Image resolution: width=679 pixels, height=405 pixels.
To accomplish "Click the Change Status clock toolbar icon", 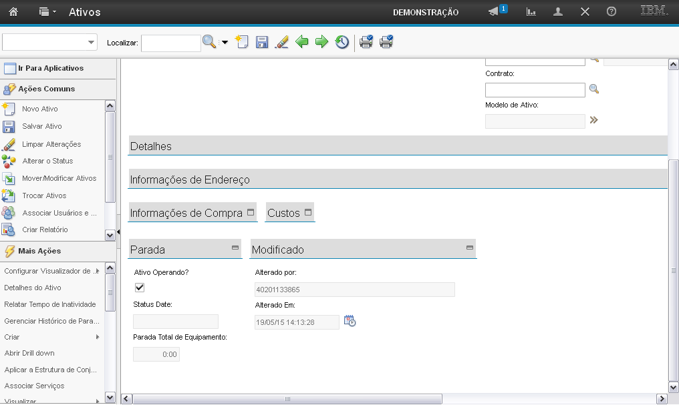I will pos(342,42).
